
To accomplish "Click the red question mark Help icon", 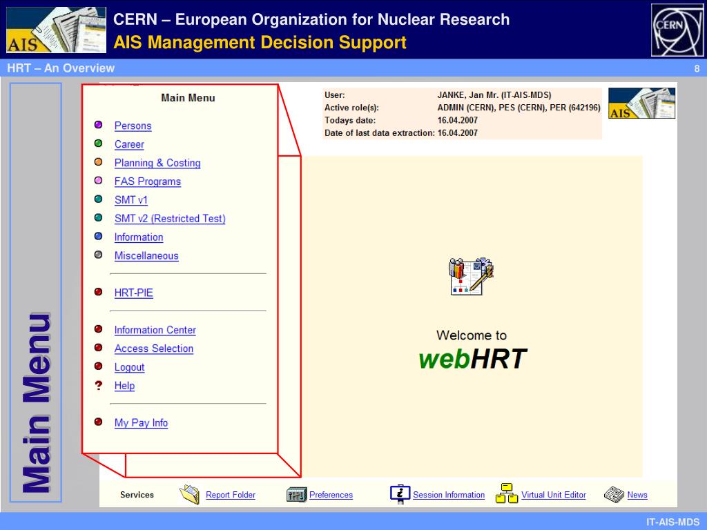I will pyautogui.click(x=99, y=385).
